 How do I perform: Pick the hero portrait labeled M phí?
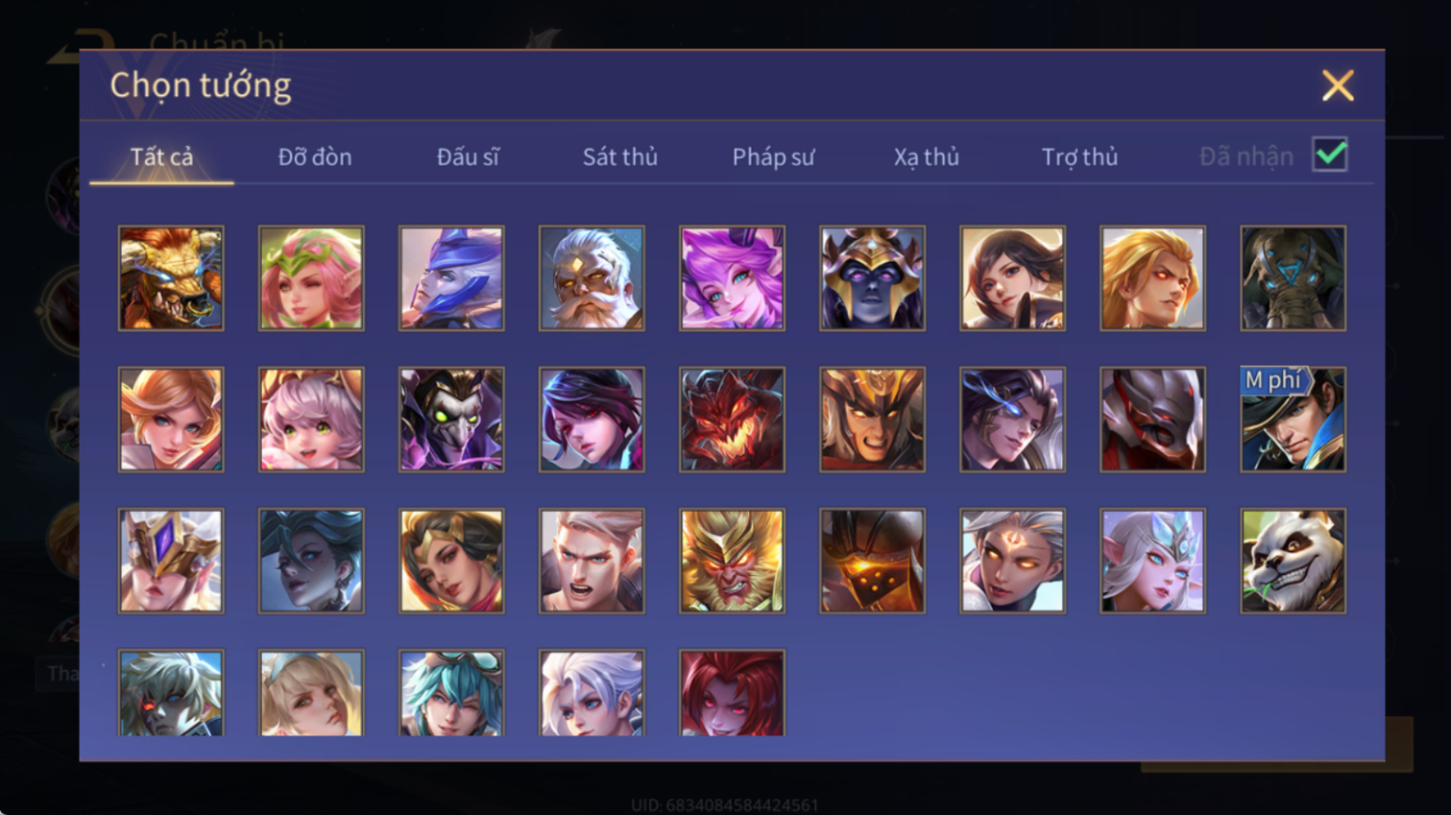1293,419
